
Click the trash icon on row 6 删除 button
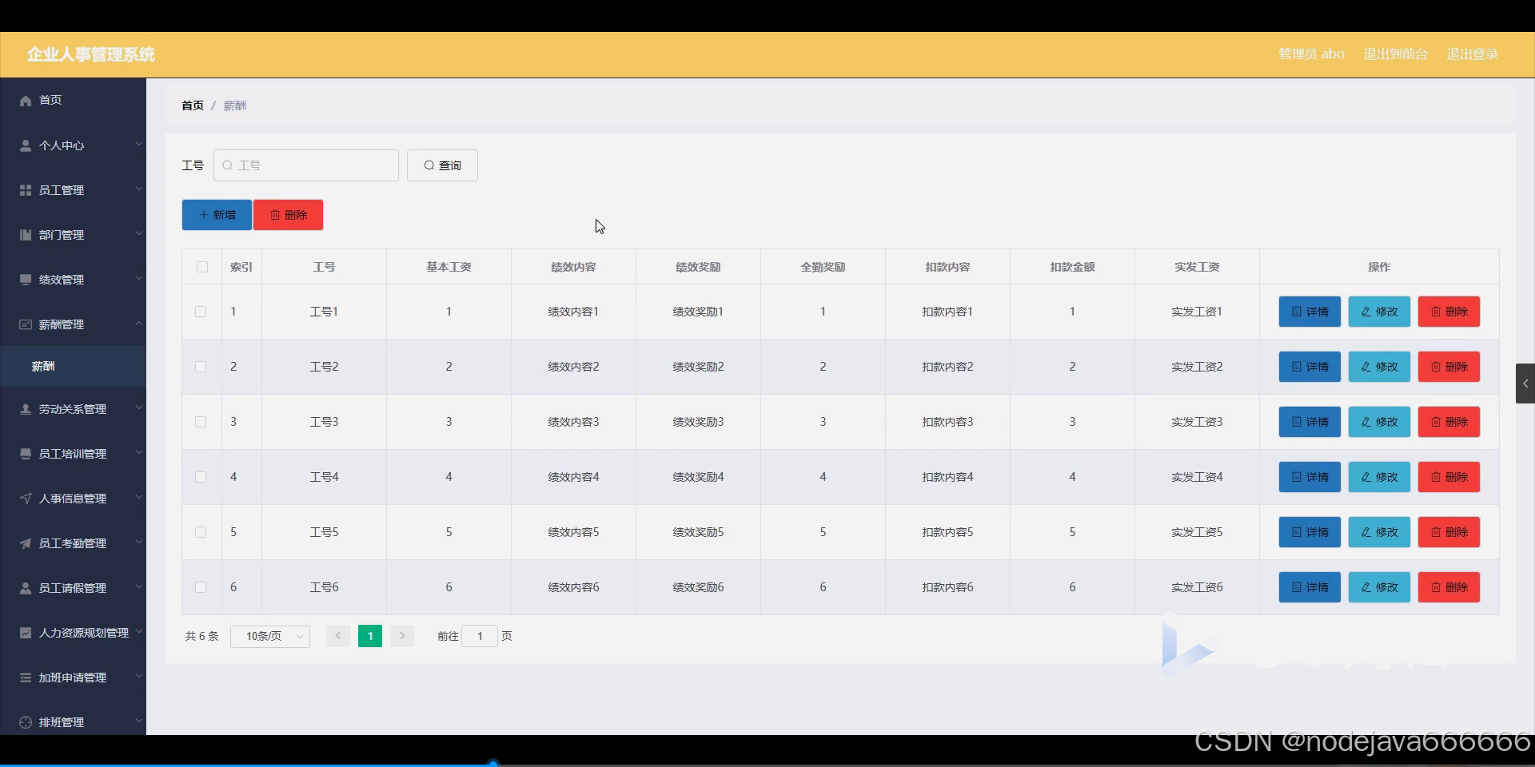coord(1436,587)
